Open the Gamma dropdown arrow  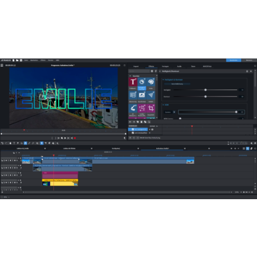point(174,112)
